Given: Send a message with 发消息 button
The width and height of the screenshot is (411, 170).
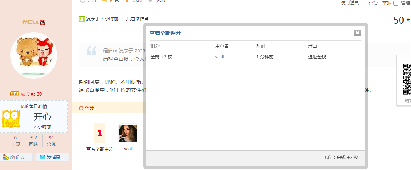Looking at the screenshot, I should 52,157.
